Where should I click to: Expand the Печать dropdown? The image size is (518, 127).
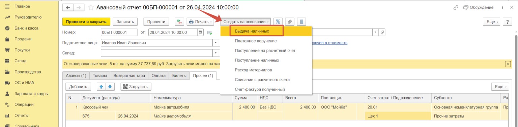pyautogui.click(x=200, y=22)
